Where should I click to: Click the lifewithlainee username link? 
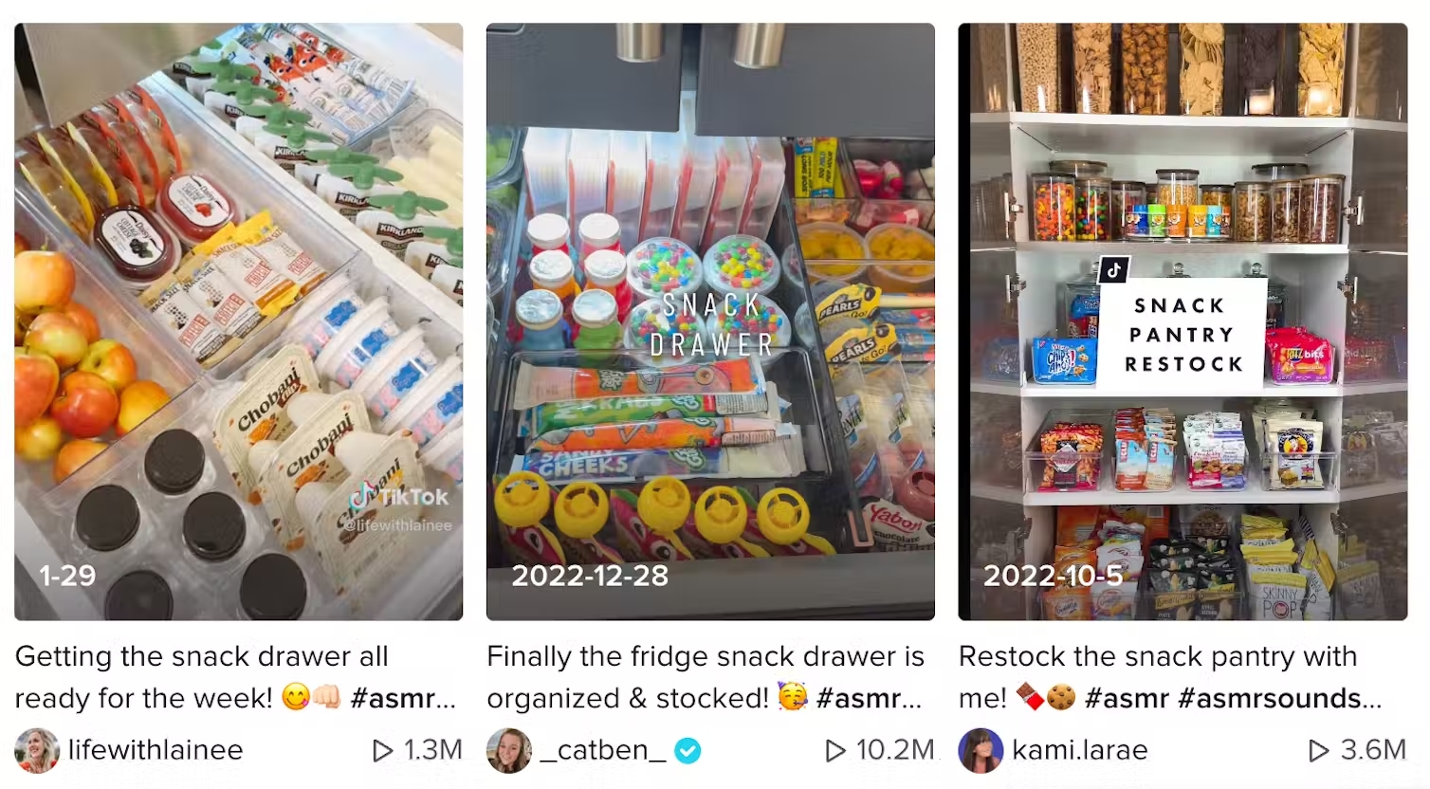pyautogui.click(x=156, y=750)
